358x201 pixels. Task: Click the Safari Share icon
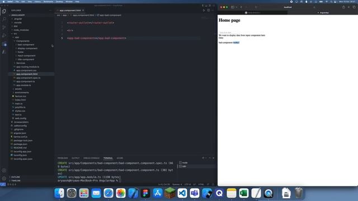click(x=343, y=7)
